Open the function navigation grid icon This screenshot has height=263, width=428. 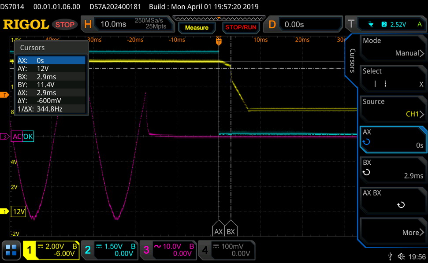point(11,250)
